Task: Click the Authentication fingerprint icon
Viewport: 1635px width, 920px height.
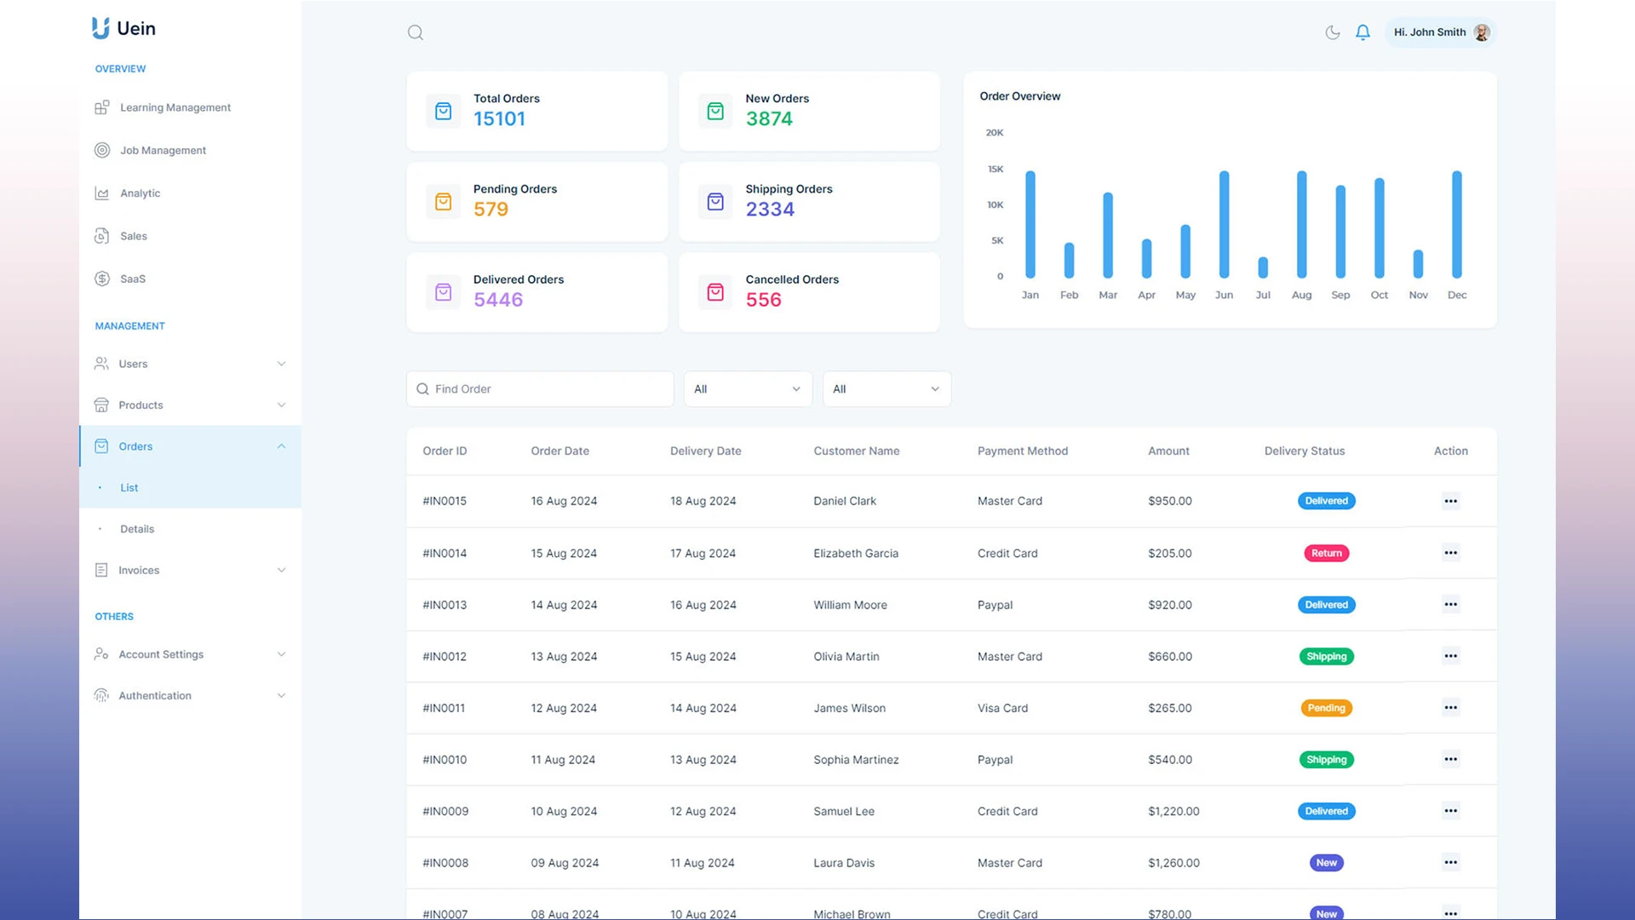Action: pos(101,695)
